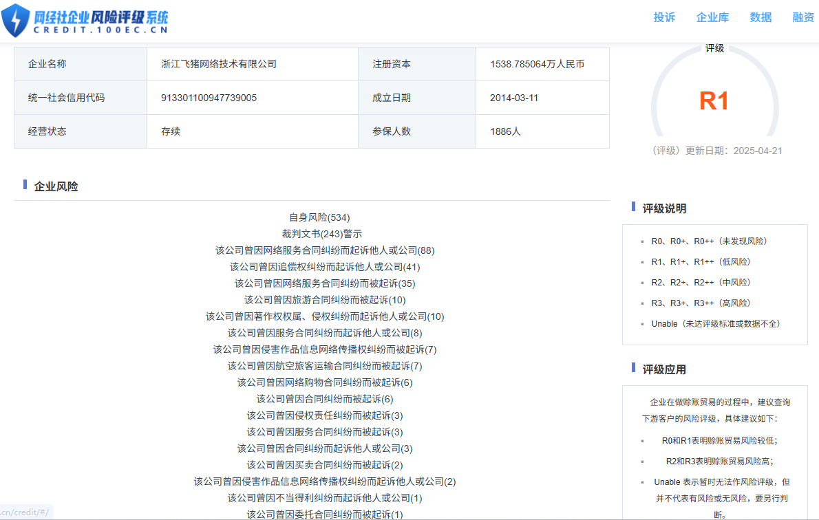819x520 pixels.
Task: Open the 数据 navigation menu
Action: [760, 17]
